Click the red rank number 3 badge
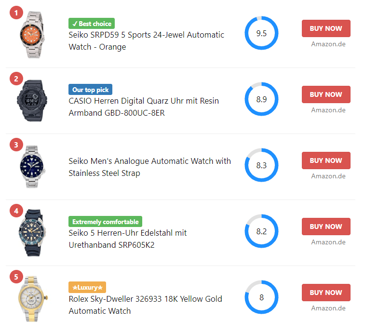This screenshot has width=365, height=334. pos(16,144)
